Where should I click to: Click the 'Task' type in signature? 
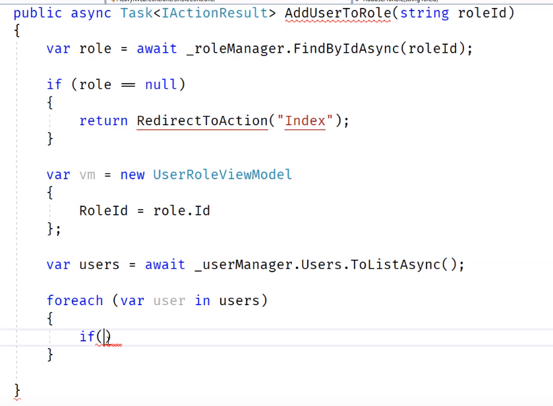tap(136, 13)
